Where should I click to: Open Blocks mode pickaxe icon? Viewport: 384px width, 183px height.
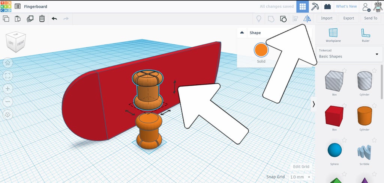[x=315, y=7]
